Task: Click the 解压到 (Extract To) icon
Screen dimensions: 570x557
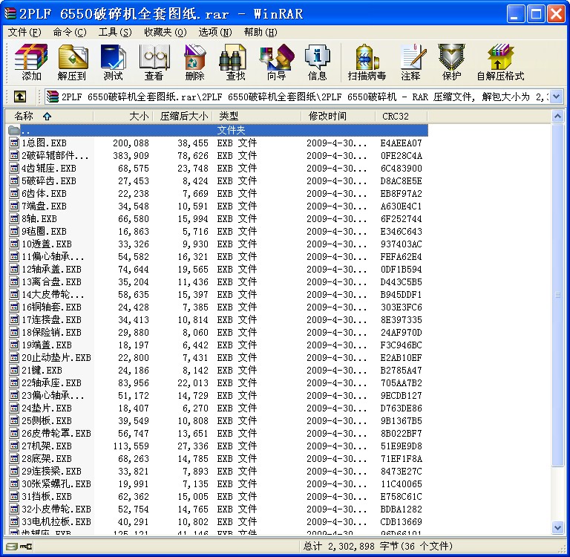Action: pos(72,62)
